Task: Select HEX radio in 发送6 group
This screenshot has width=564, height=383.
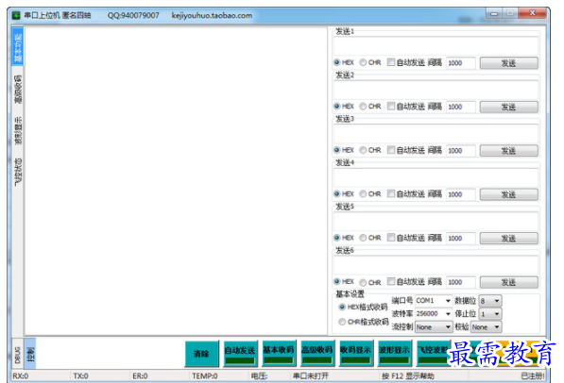Action: click(x=336, y=281)
